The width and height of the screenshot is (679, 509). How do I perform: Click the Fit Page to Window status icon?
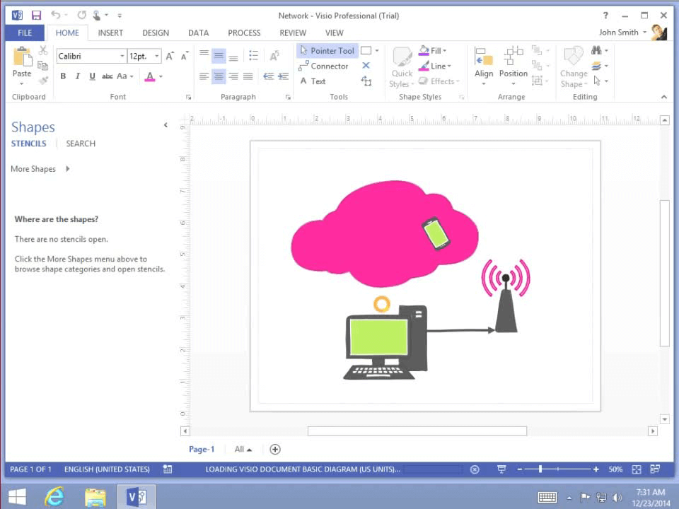[636, 469]
